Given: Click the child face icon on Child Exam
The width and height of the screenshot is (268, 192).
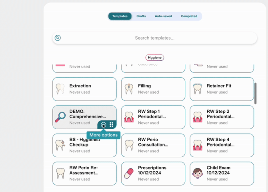Looking at the screenshot, I should [x=198, y=173].
